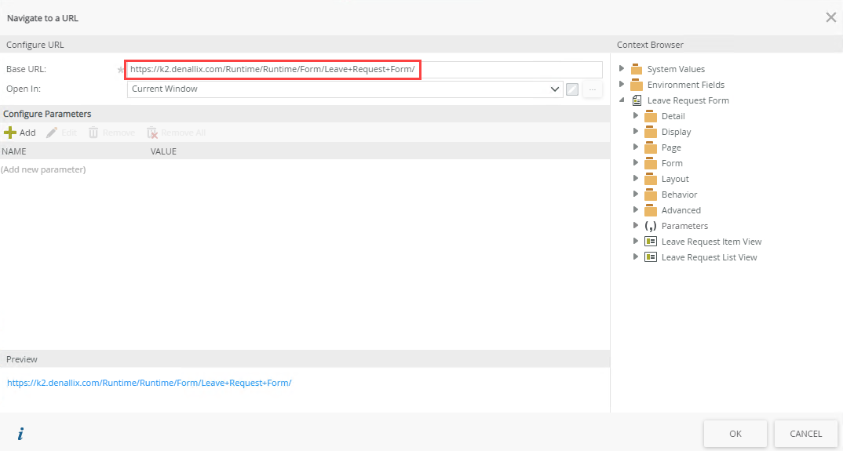Expand the System Values node

click(622, 69)
